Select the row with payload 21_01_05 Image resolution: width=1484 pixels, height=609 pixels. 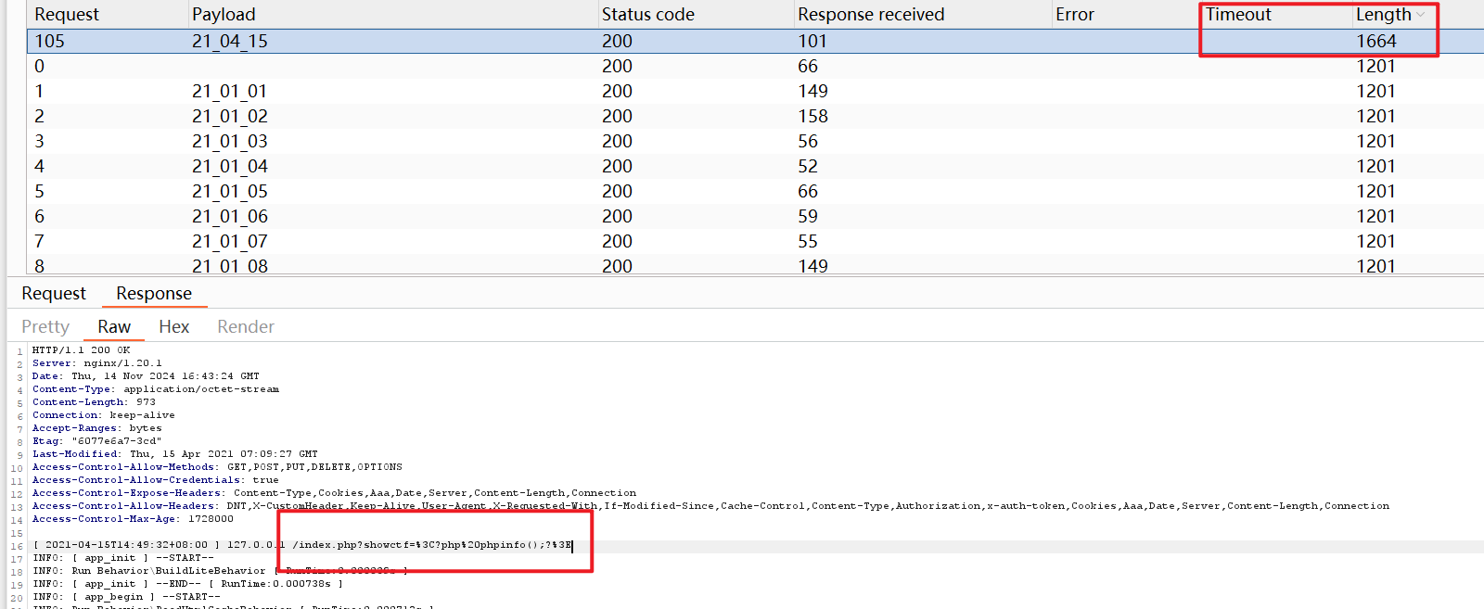230,192
